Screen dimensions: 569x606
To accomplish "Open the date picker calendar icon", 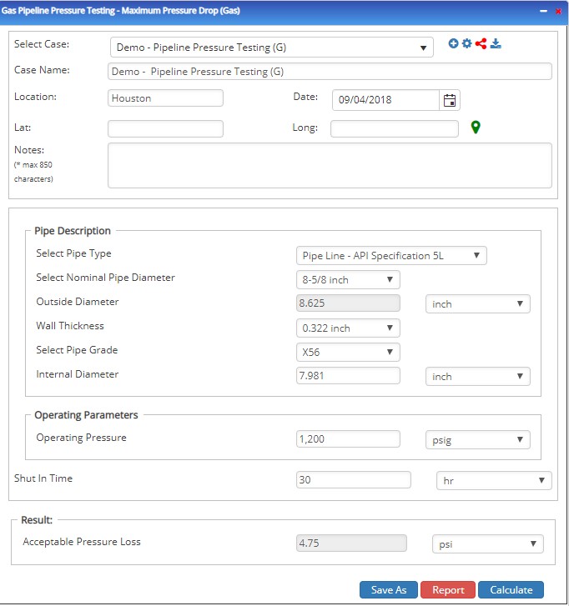I will 450,100.
